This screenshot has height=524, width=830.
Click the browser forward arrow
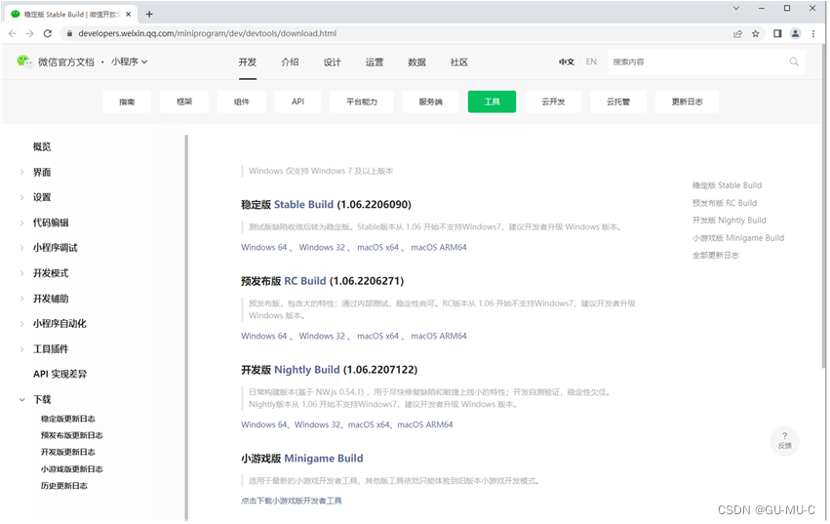click(x=29, y=33)
